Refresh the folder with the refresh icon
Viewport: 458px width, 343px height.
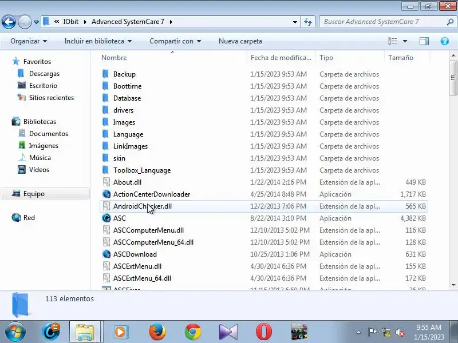click(308, 22)
